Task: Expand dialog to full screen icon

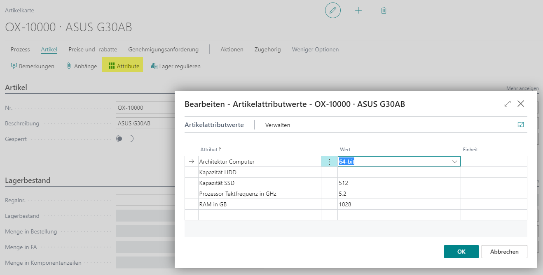Action: pos(508,104)
